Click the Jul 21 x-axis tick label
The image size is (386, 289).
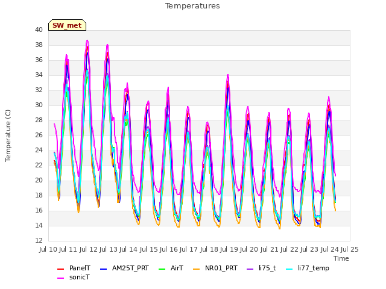coord(270,249)
